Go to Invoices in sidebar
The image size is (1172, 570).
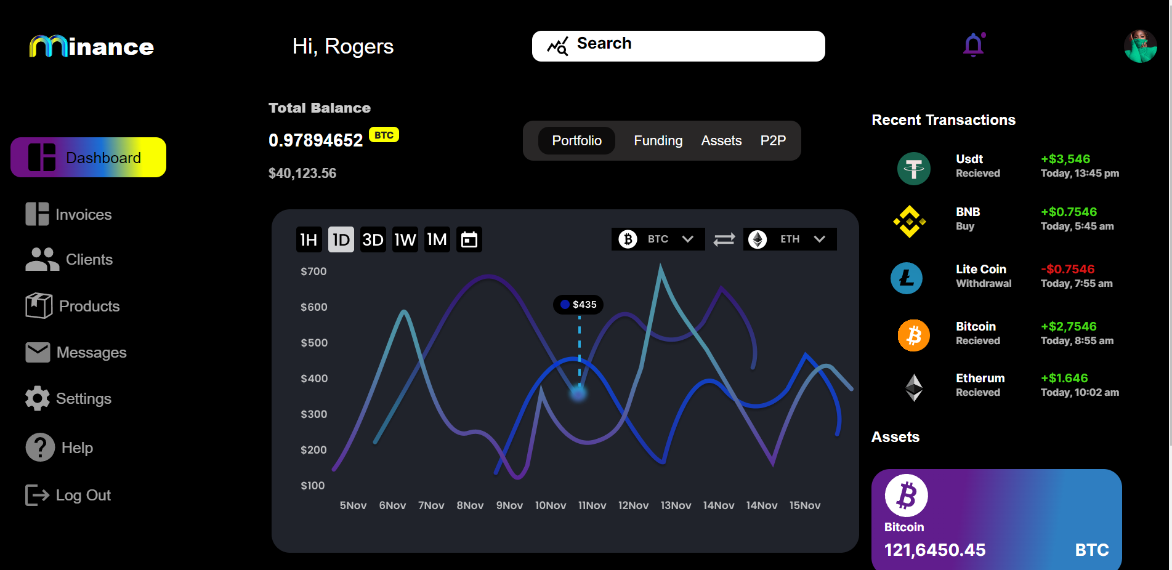(x=68, y=214)
